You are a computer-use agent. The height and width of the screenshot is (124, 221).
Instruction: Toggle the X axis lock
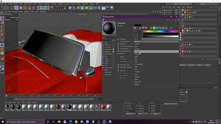tap(39, 8)
